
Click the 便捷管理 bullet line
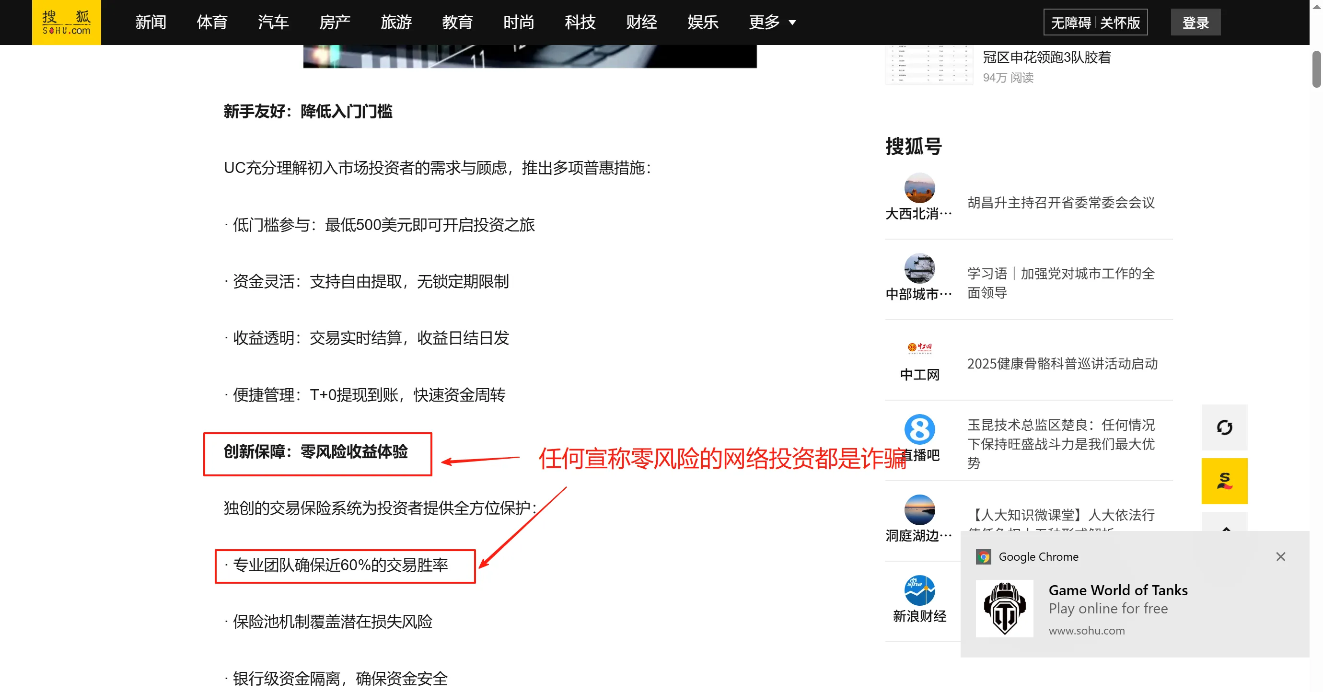point(364,395)
